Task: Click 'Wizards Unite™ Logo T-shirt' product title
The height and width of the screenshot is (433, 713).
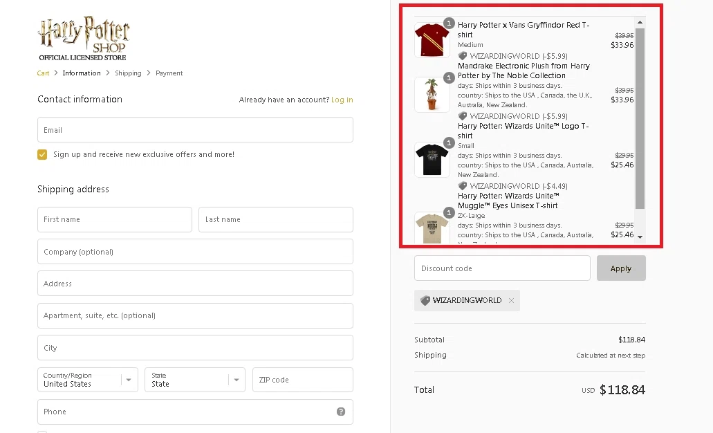Action: (523, 131)
